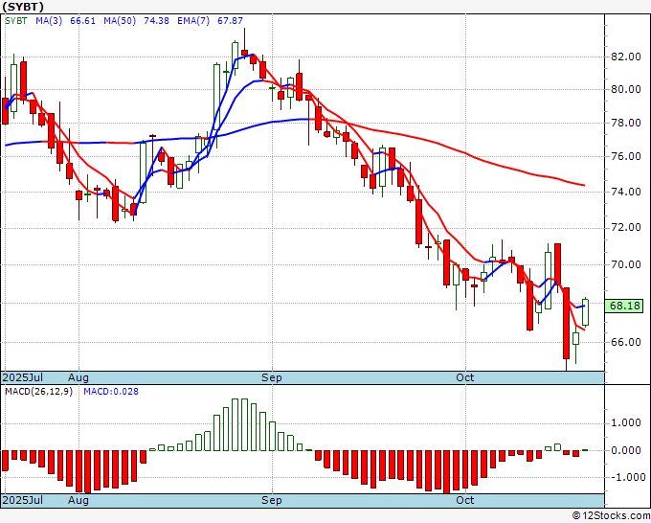Click the Aug label on price chart axis
Image resolution: width=651 pixels, height=523 pixels.
tap(79, 377)
